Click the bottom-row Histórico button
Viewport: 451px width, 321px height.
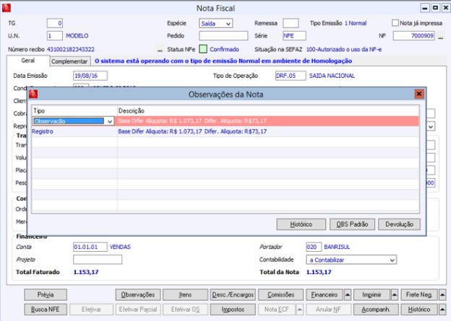[x=419, y=309]
